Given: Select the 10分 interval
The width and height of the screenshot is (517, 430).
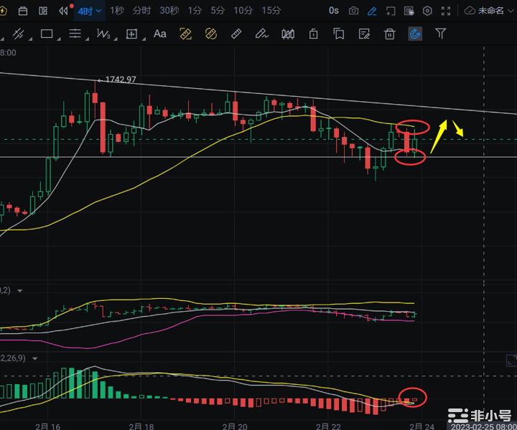Looking at the screenshot, I should click(243, 11).
